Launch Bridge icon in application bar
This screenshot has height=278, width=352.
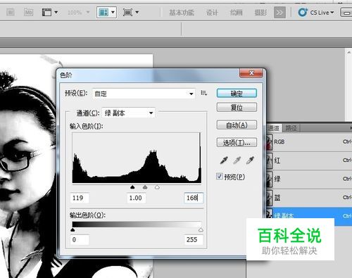tap(11, 12)
